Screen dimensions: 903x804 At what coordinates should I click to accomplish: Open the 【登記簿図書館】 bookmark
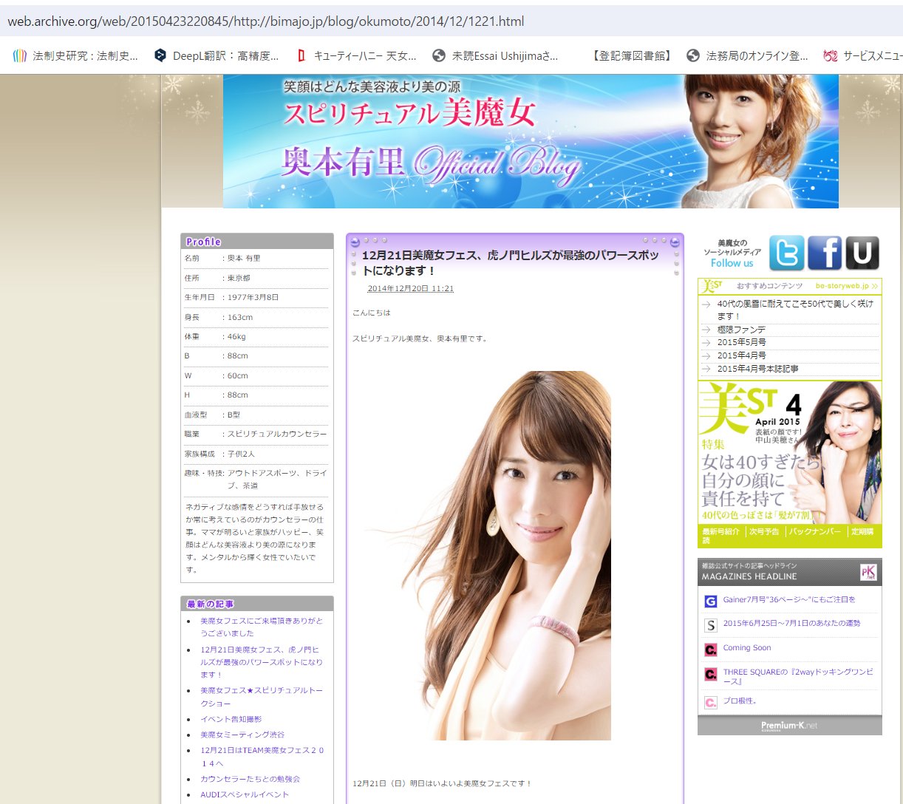click(632, 55)
